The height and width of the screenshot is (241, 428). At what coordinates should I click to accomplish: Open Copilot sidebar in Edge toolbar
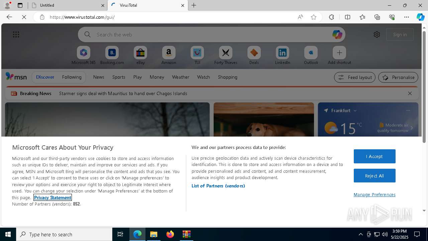420,17
